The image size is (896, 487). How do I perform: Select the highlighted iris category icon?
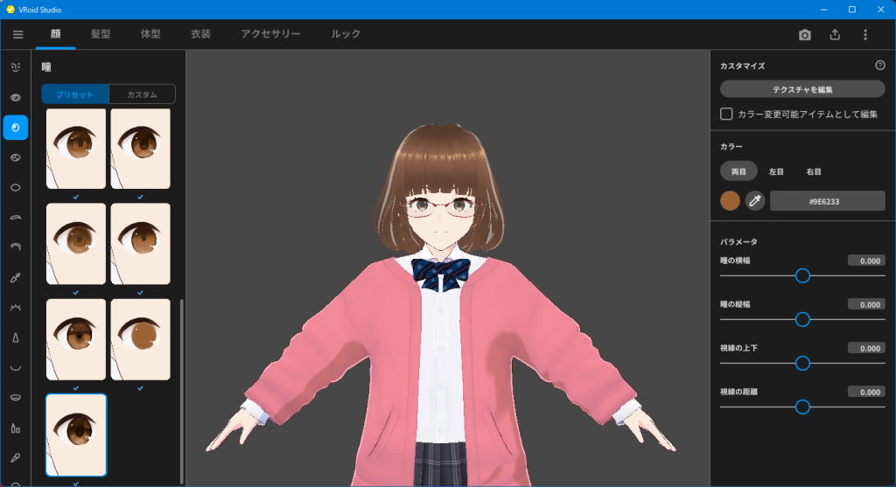pyautogui.click(x=16, y=128)
